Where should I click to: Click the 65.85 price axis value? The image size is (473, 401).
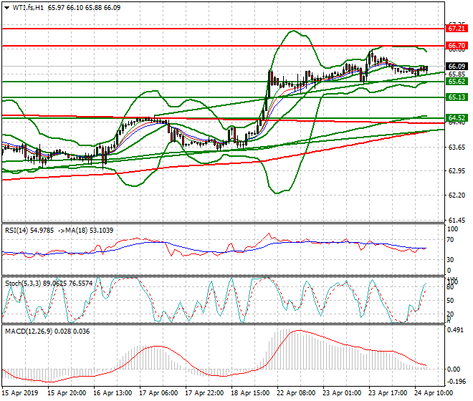(457, 74)
